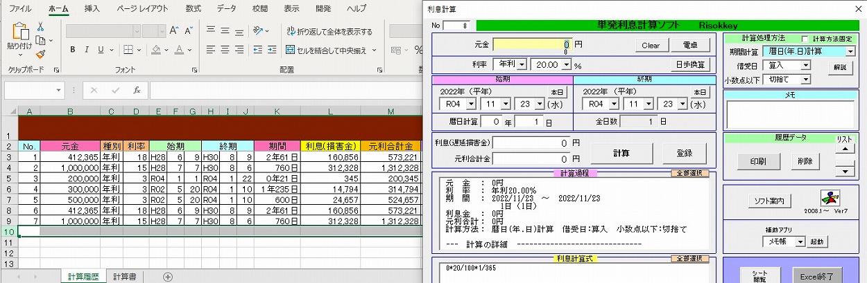This screenshot has height=283, width=867.
Task: Click the Middle Align icon
Action: tap(226, 31)
